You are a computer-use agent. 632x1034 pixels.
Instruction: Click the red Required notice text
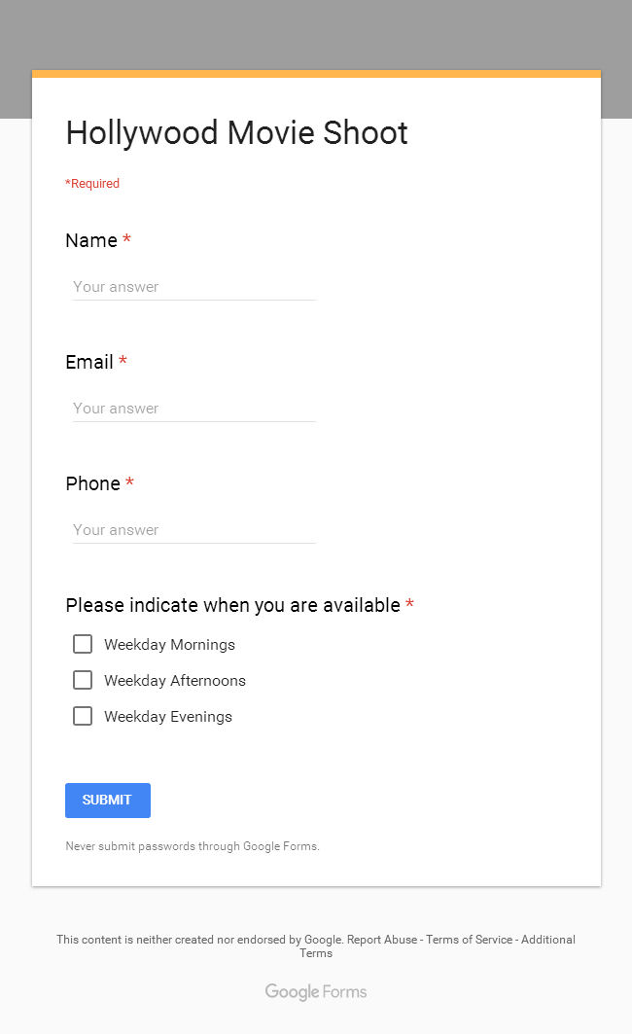[x=92, y=184]
